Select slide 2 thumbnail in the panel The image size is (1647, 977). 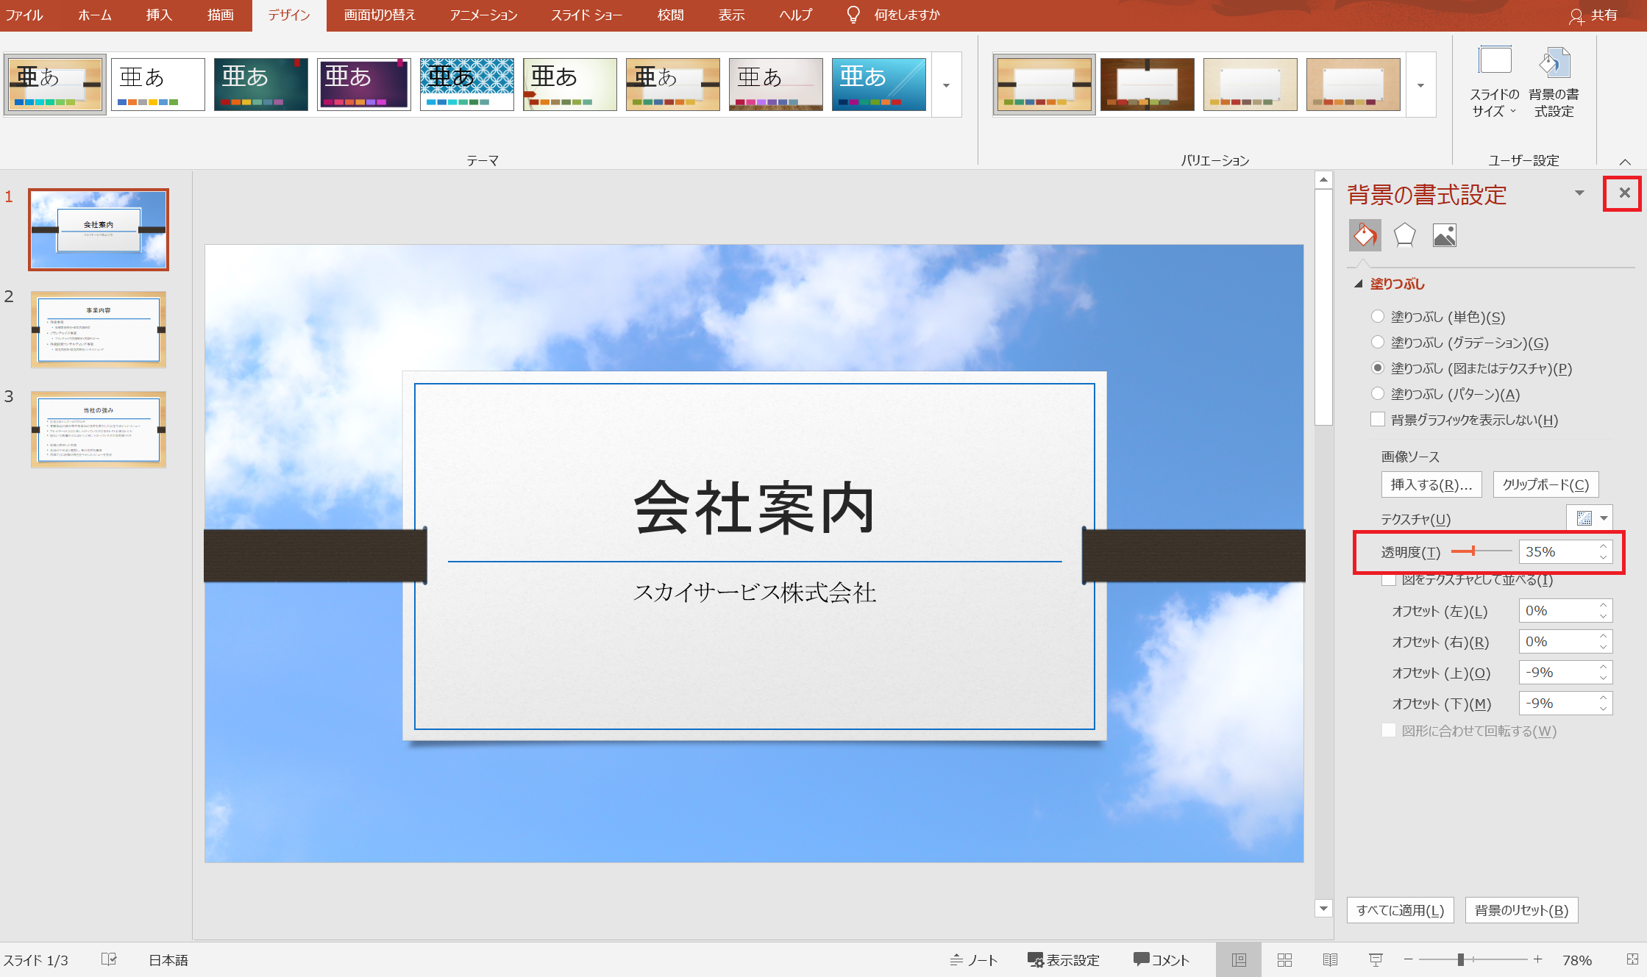coord(98,329)
